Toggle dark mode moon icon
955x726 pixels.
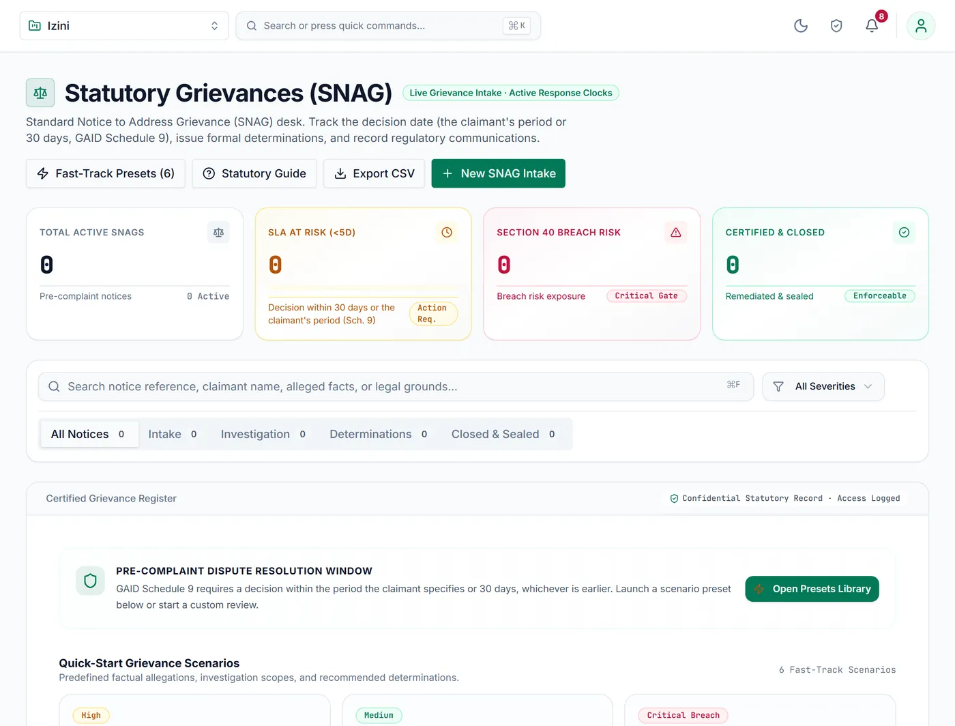tap(801, 26)
